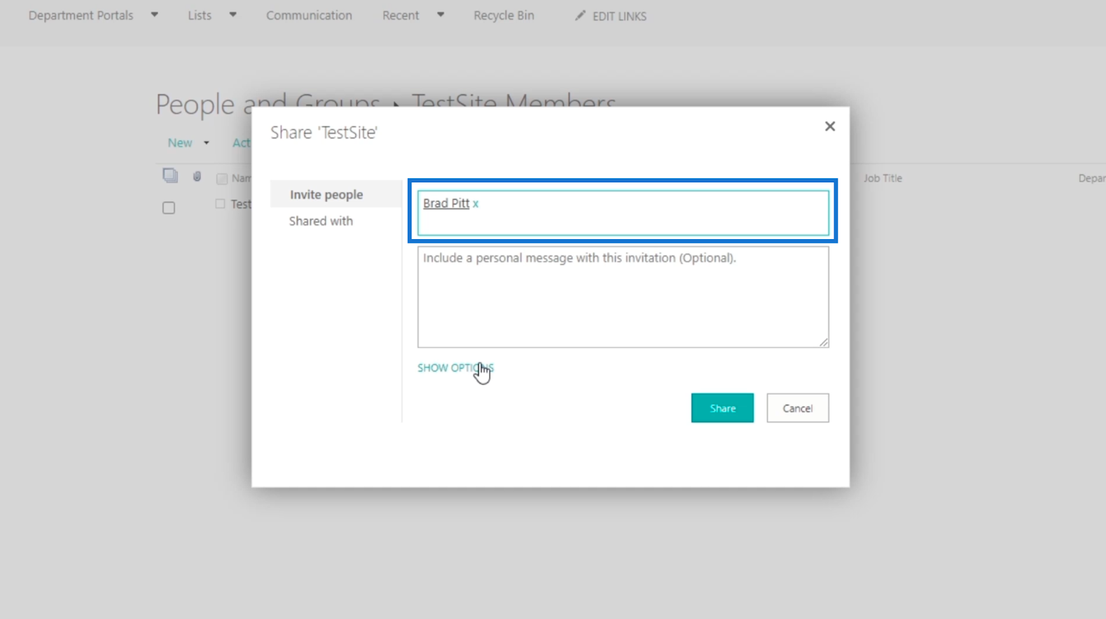Toggle the small checkbox beside Test row
The width and height of the screenshot is (1106, 619).
pyautogui.click(x=220, y=204)
